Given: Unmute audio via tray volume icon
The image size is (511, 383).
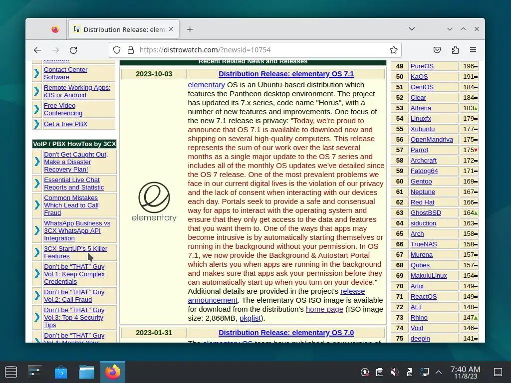Looking at the screenshot, I should (x=394, y=372).
